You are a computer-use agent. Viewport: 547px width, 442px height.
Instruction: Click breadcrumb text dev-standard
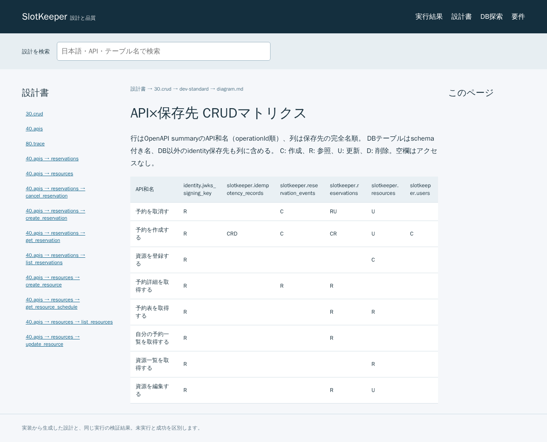(194, 89)
